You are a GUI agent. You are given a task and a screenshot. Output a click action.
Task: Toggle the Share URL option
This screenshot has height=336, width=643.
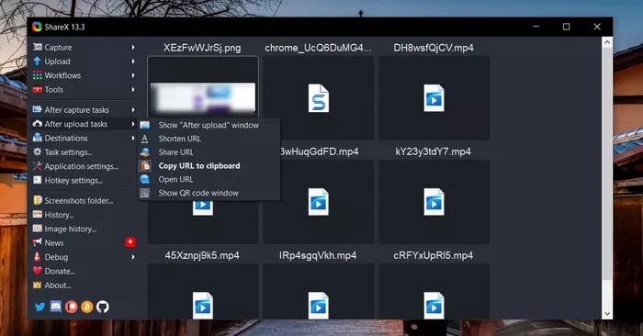coord(209,152)
